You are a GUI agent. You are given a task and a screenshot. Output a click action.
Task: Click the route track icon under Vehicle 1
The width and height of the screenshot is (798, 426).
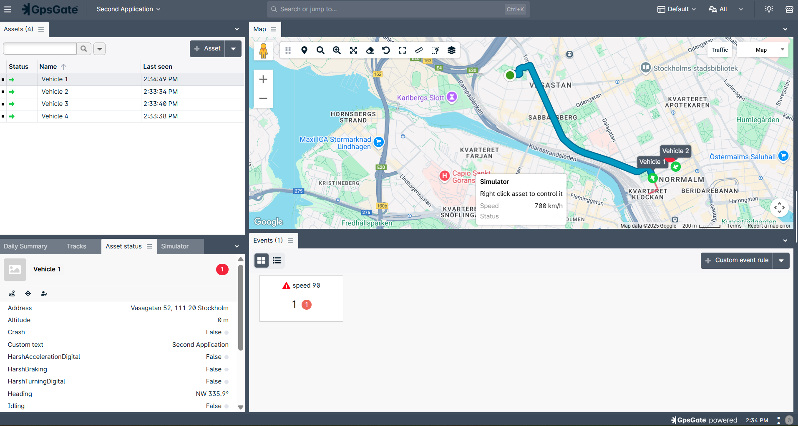12,294
